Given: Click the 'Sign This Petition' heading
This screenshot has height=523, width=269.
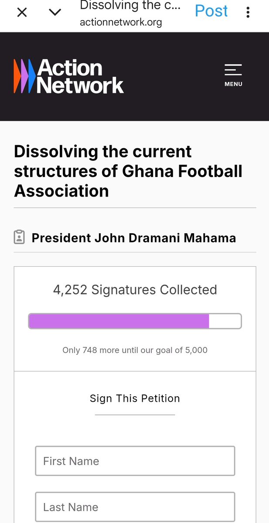Looking at the screenshot, I should (x=135, y=398).
